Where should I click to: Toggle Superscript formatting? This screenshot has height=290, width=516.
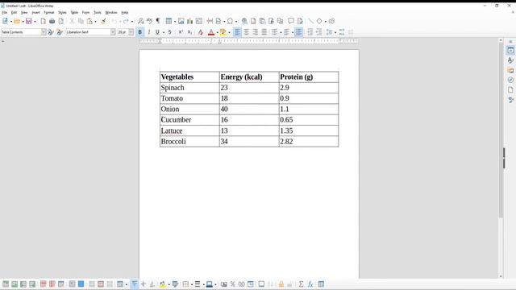coord(181,32)
